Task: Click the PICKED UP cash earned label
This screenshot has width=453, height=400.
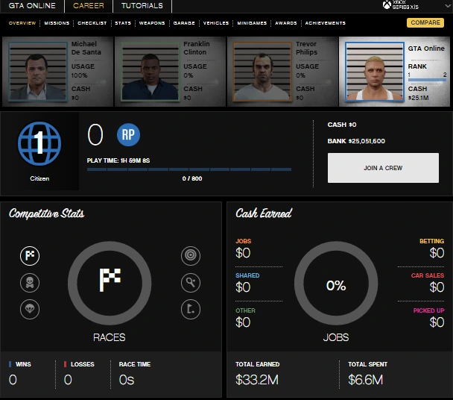Action: click(x=428, y=310)
